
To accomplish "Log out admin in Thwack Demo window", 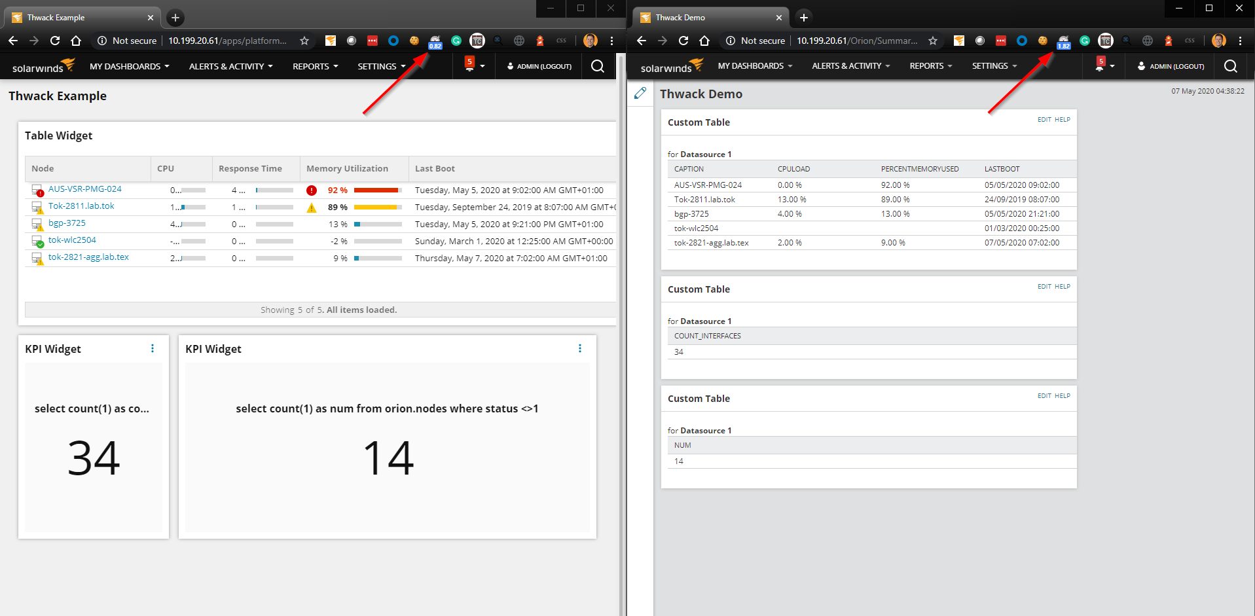I will pos(1171,66).
